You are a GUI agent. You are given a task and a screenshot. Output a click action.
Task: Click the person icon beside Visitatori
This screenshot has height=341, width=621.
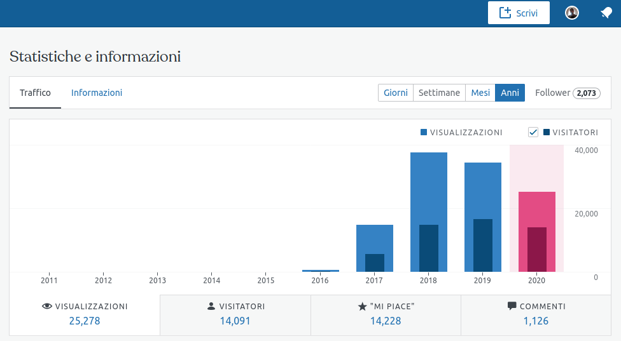(211, 306)
